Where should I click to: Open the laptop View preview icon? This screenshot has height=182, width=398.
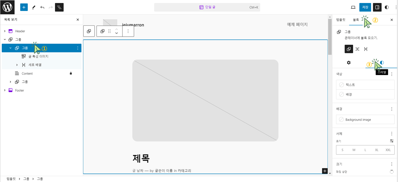tap(353, 7)
